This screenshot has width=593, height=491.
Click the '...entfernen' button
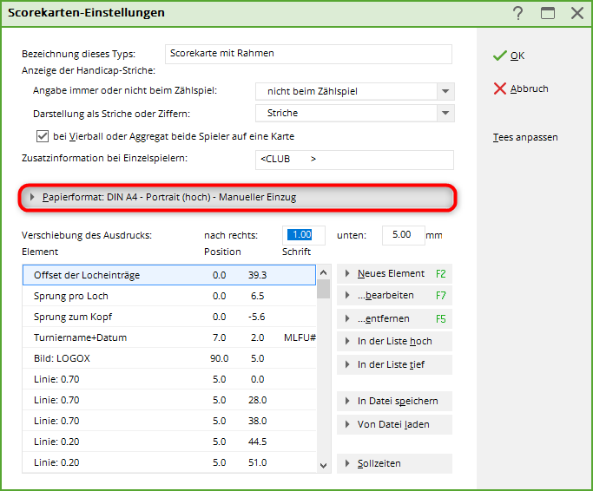(x=394, y=318)
